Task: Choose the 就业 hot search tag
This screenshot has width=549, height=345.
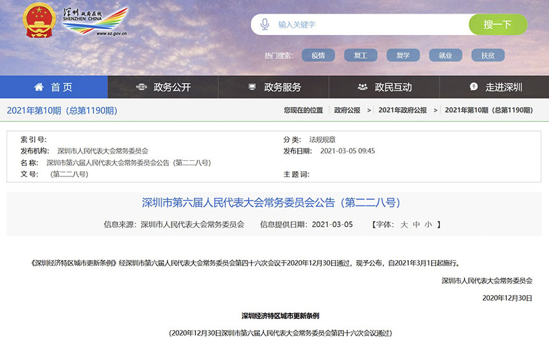Action: pos(445,55)
